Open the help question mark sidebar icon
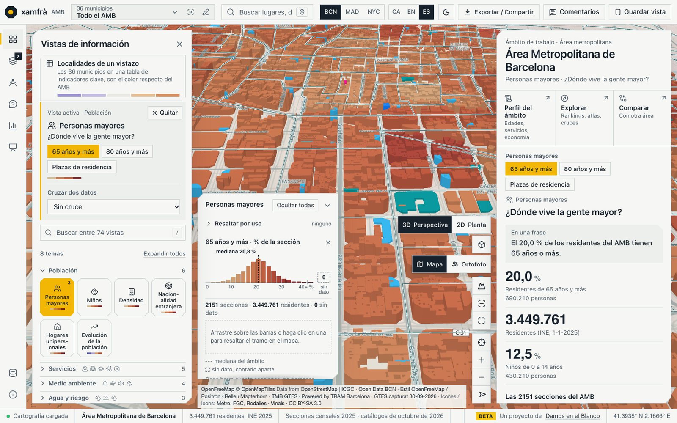677x423 pixels. pos(13,104)
